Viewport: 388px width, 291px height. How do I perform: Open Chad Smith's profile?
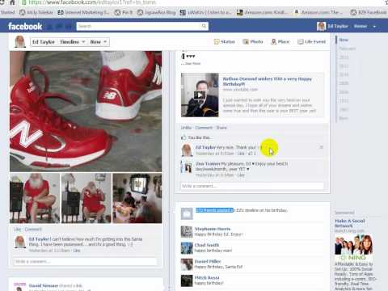(207, 245)
